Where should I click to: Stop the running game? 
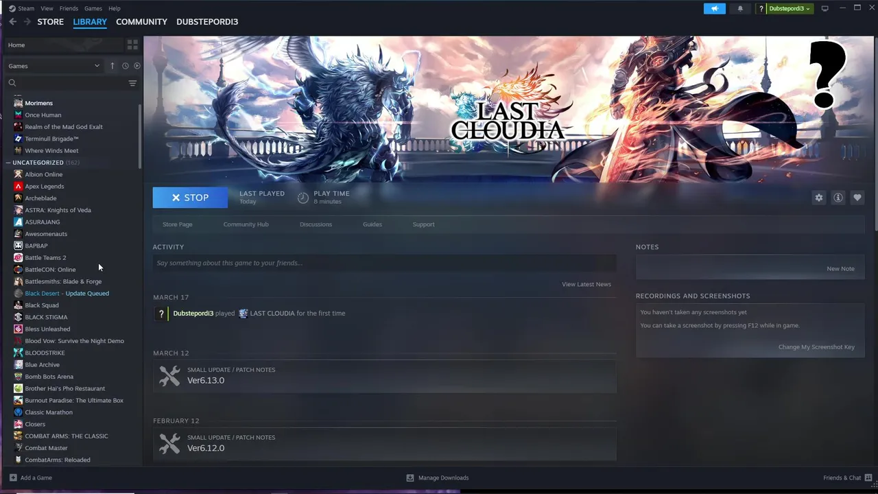point(190,198)
